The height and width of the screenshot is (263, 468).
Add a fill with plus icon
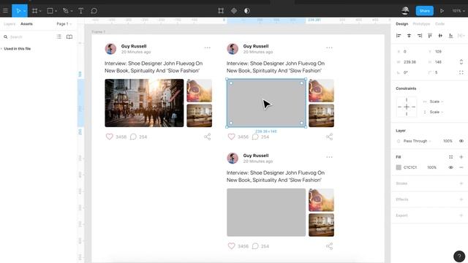coord(461,157)
